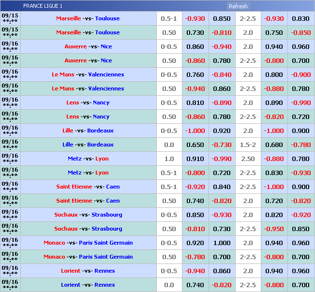Screen dimensions: 315x292
Task: Select the -0.900 under odds for Le Mans-Valenciennes
Action: point(300,74)
